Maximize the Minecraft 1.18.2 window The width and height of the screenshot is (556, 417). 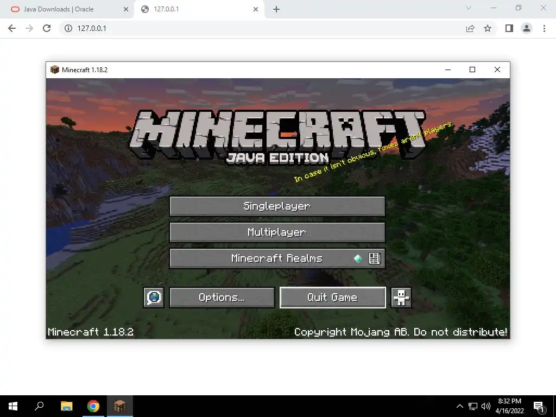[472, 69]
